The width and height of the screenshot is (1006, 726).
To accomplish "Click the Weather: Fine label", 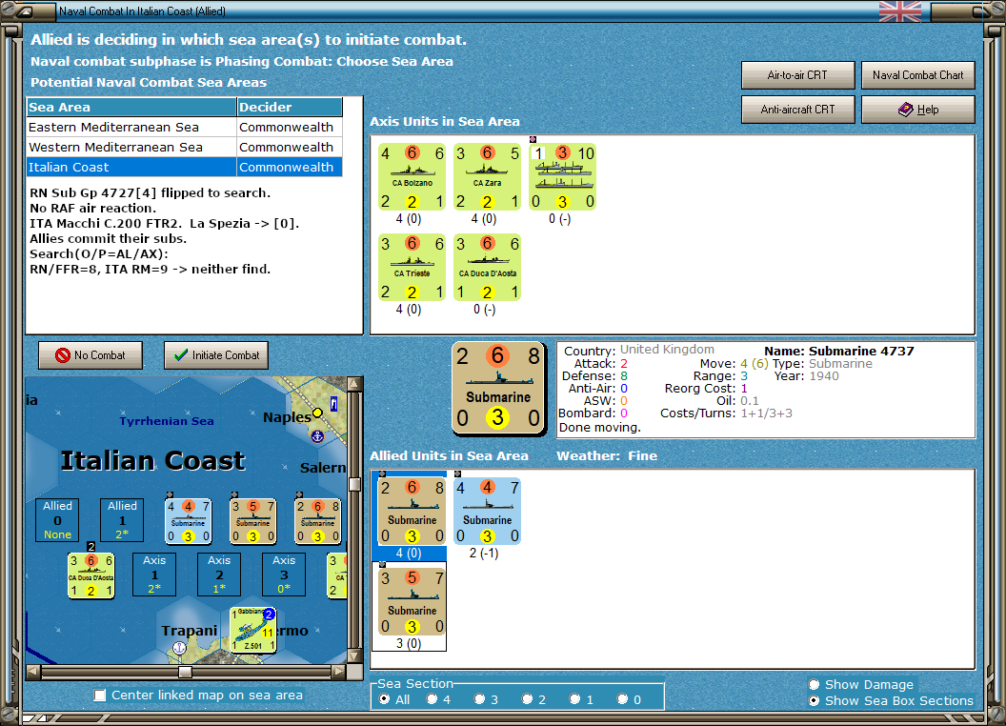I will click(x=606, y=455).
